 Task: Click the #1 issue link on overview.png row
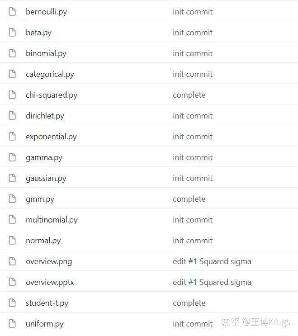point(193,261)
